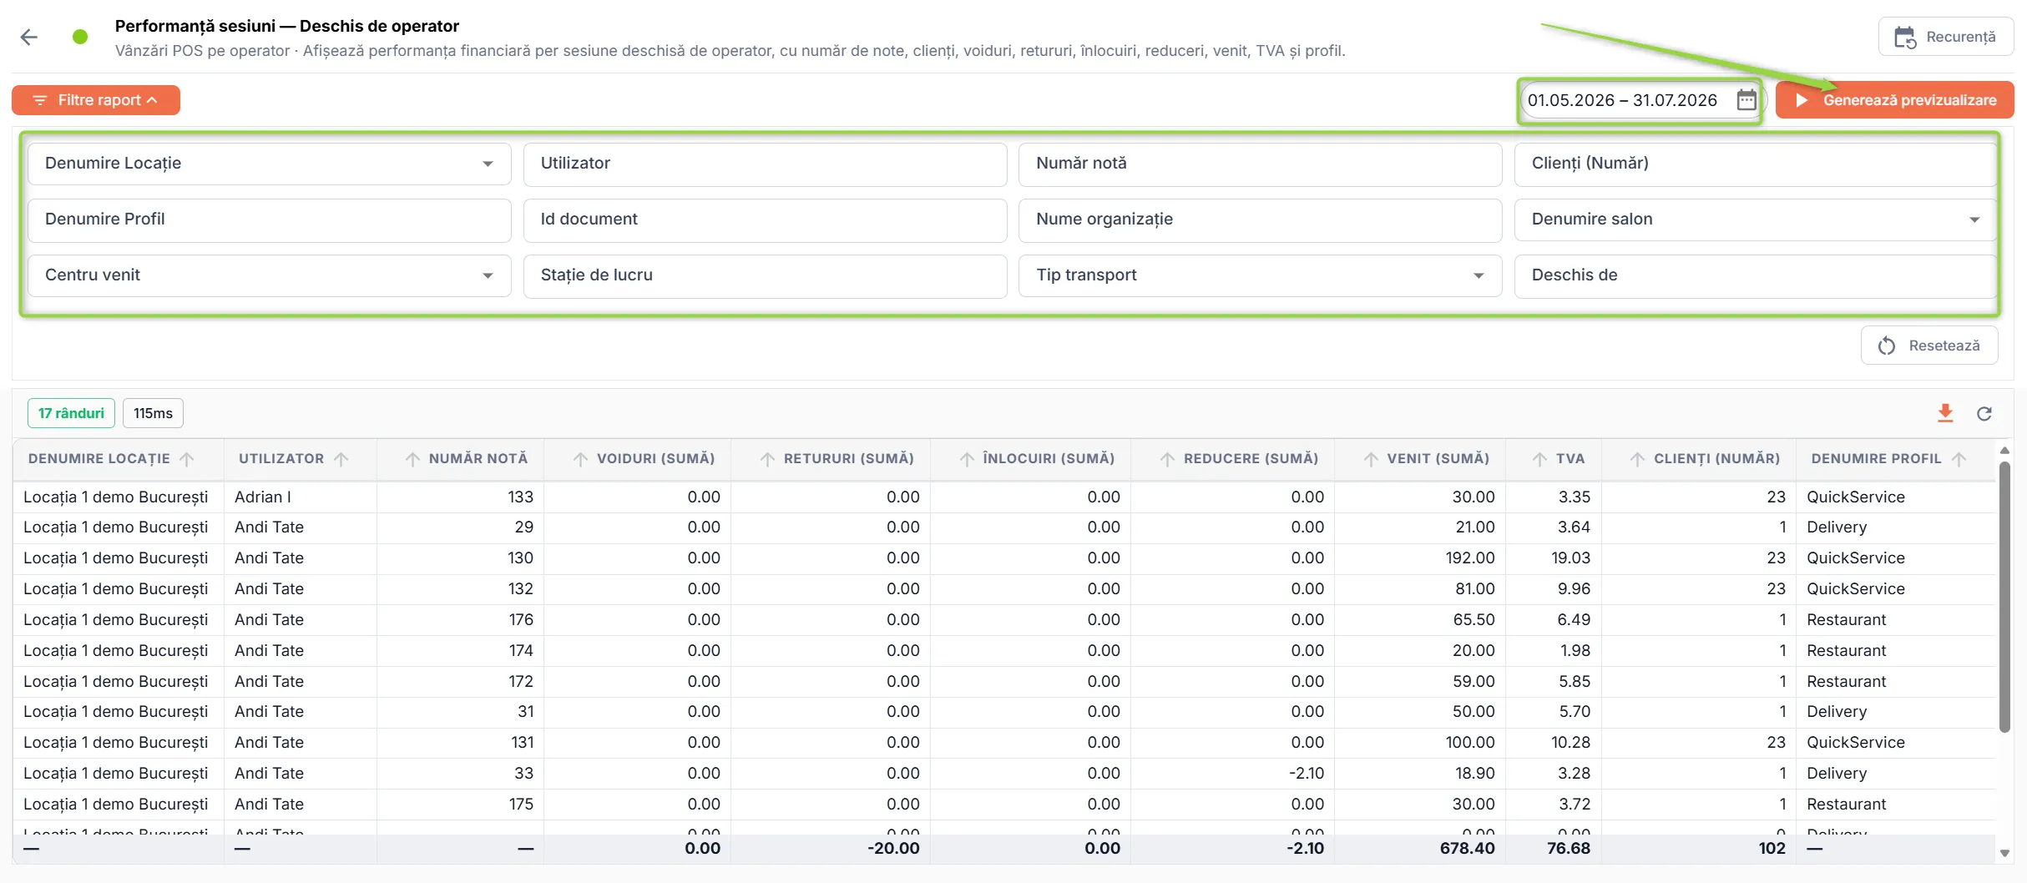Sort by Denumire Locație column arrow
The height and width of the screenshot is (883, 2027).
(x=187, y=459)
